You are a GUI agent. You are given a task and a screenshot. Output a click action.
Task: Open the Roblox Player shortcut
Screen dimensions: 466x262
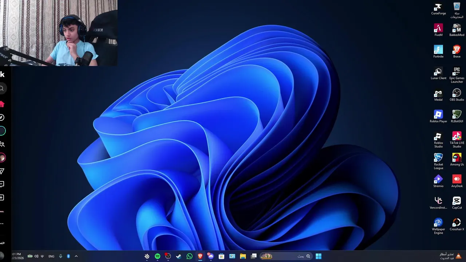coord(438,116)
